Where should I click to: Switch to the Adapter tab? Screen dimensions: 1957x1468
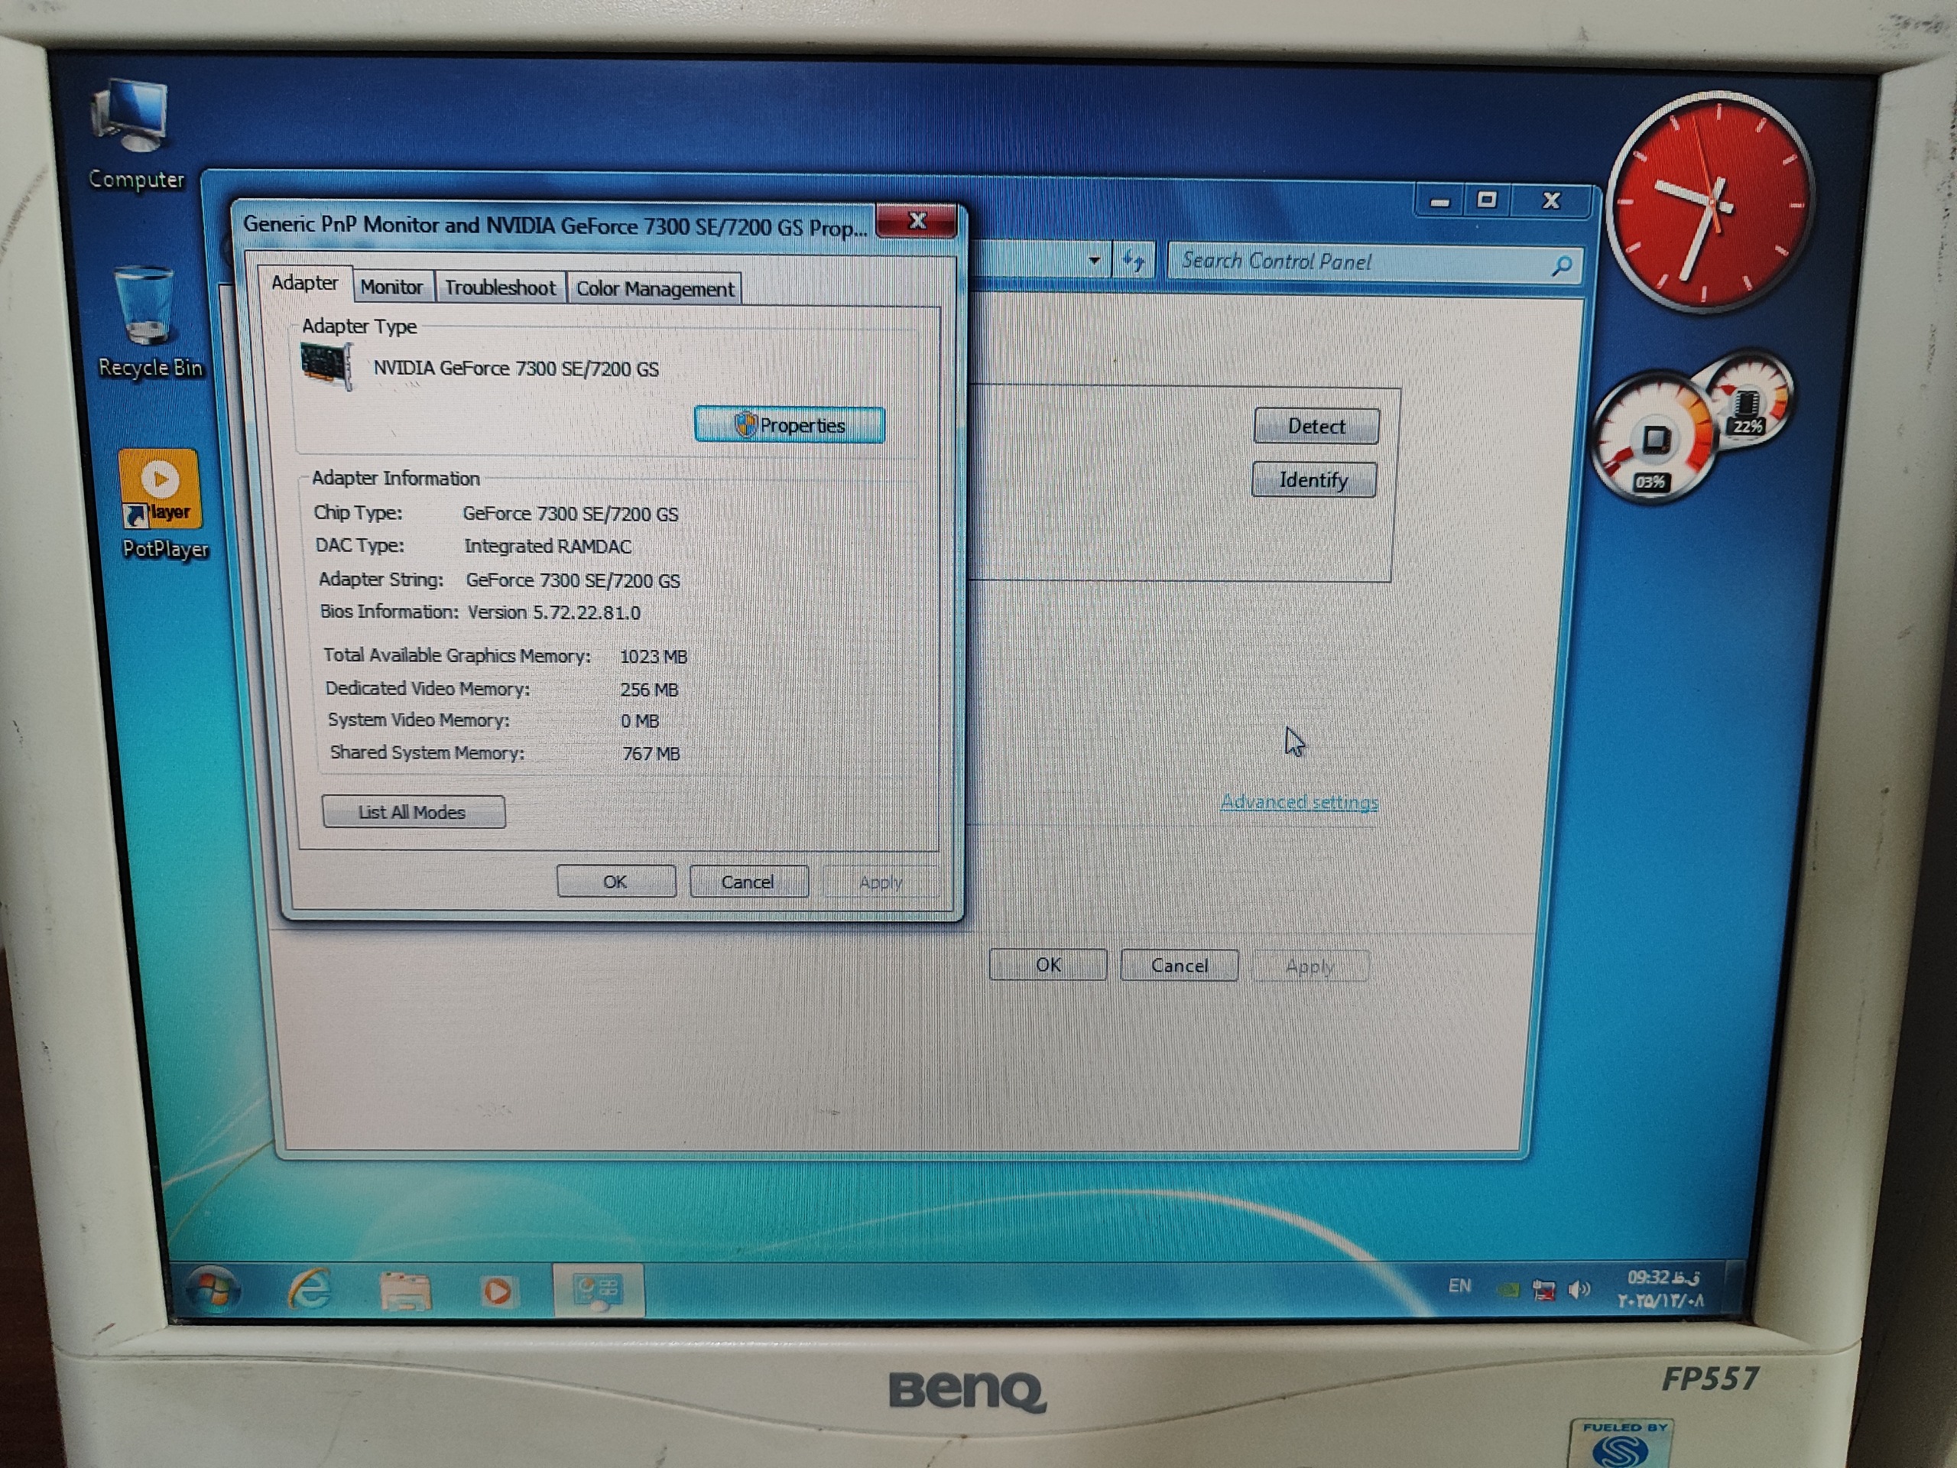click(304, 283)
